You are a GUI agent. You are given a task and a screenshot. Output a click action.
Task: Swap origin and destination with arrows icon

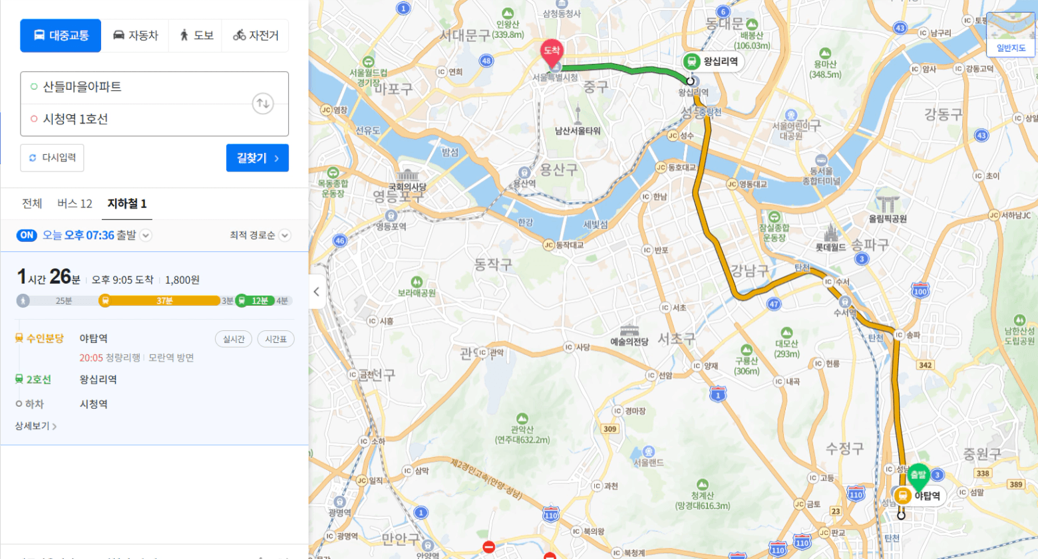(x=263, y=104)
